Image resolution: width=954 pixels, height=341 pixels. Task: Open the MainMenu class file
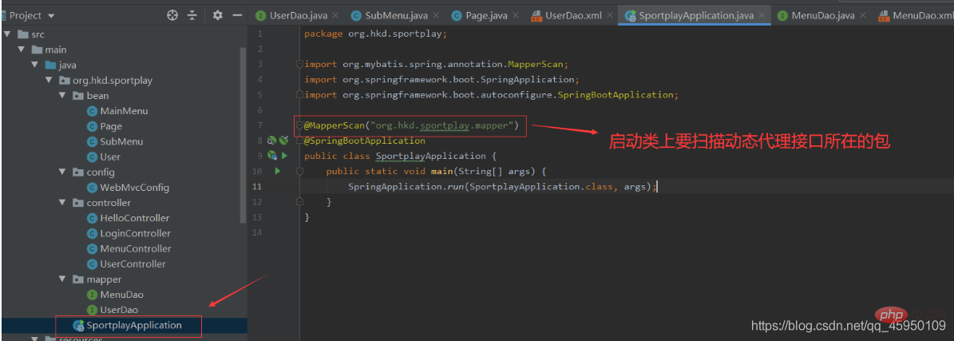124,111
